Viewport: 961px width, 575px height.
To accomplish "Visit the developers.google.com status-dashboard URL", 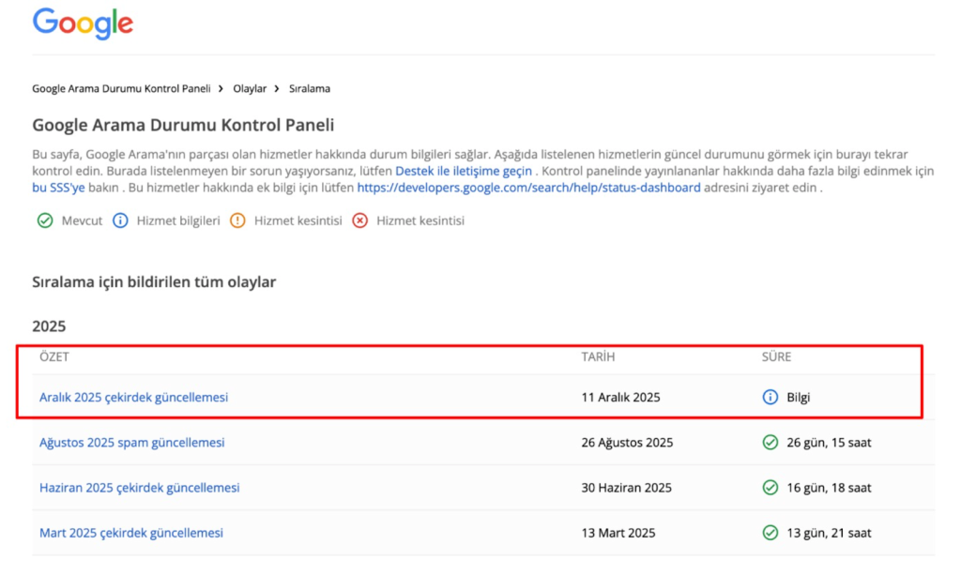I will coord(528,188).
